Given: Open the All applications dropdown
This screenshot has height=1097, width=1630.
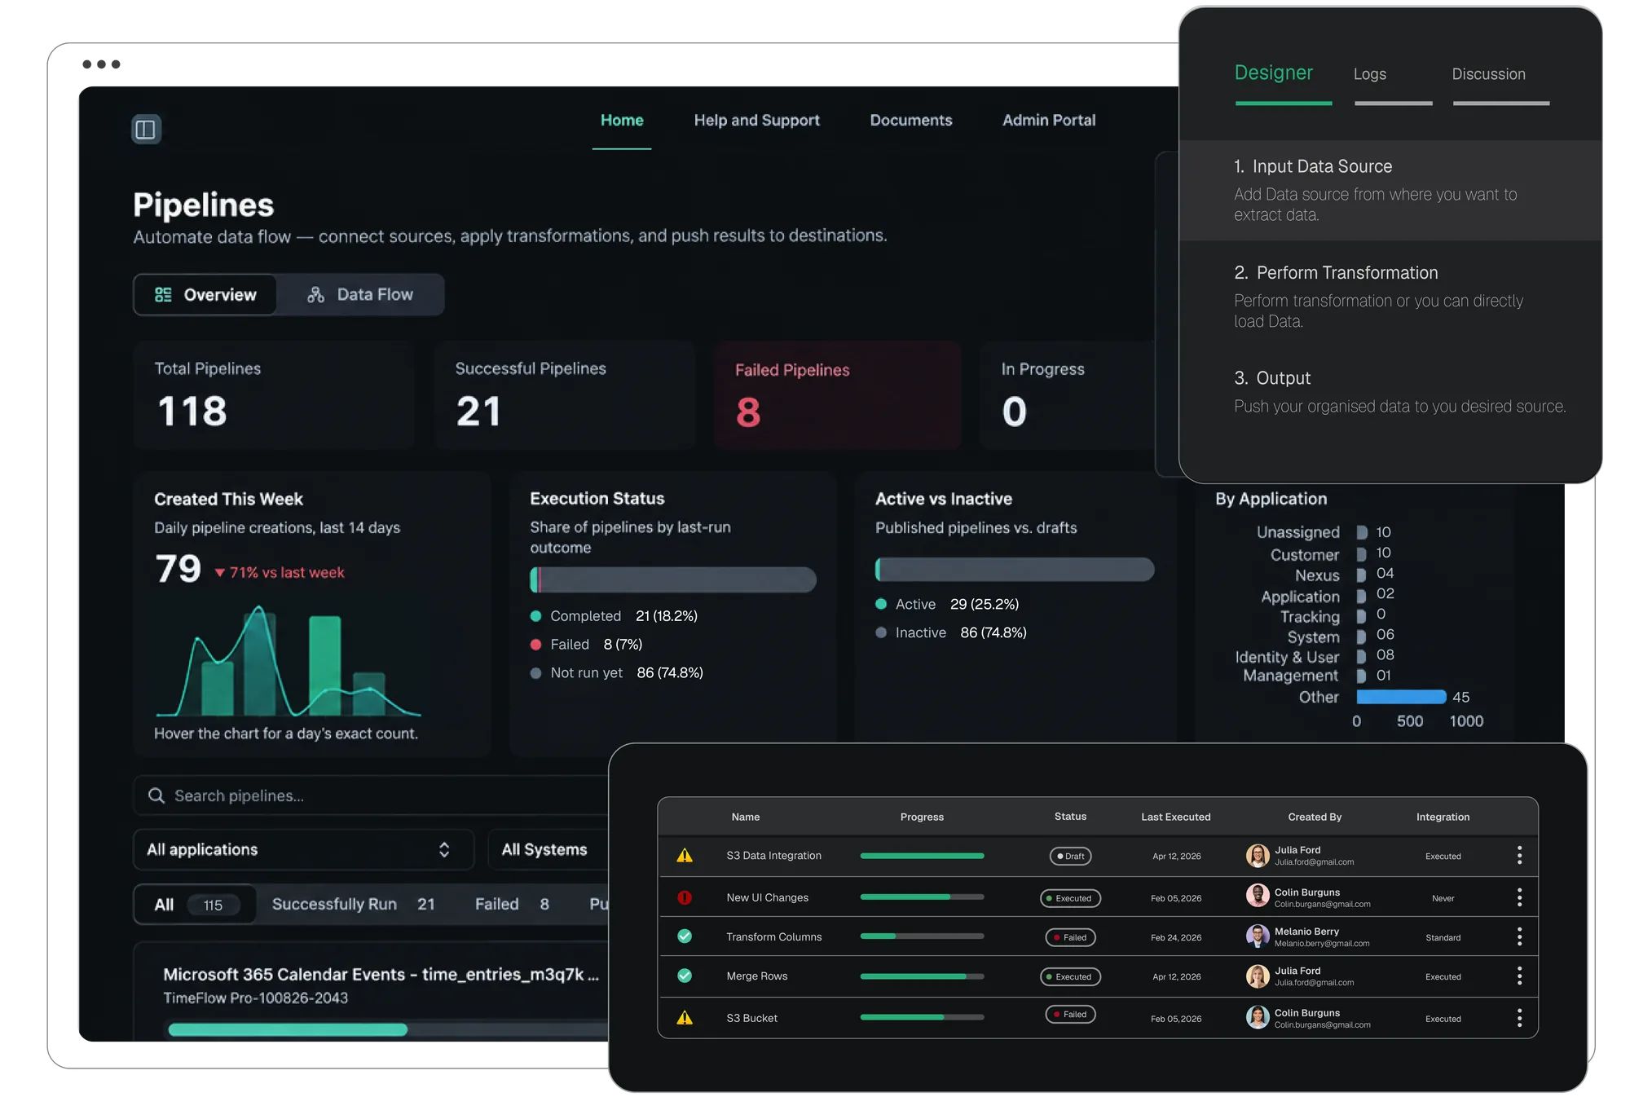Looking at the screenshot, I should coord(303,849).
